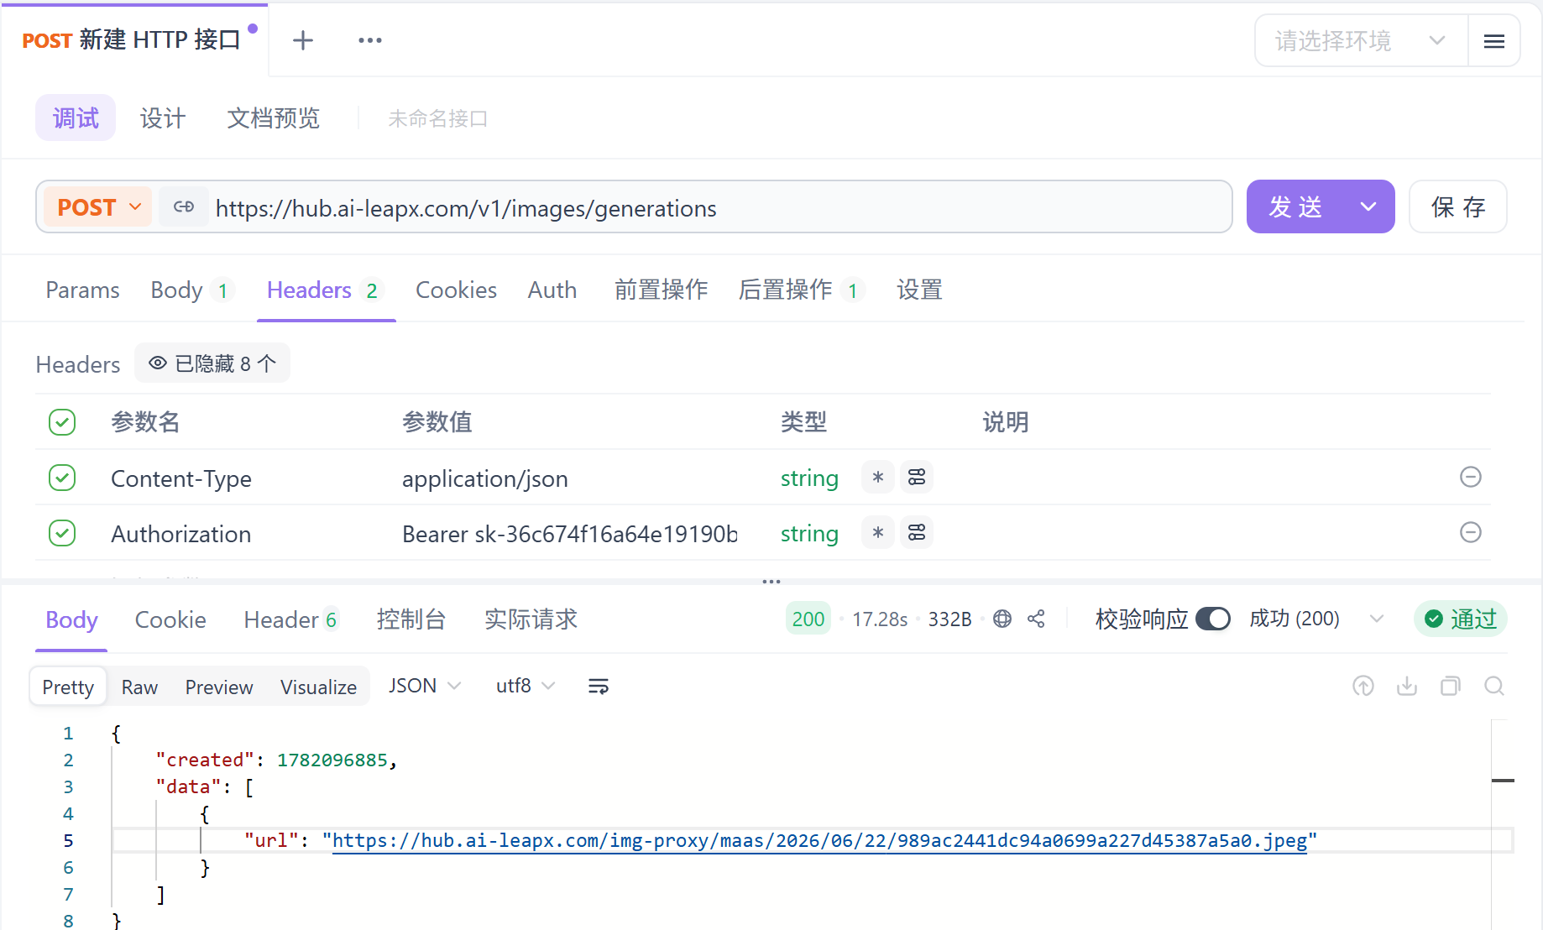Remove the Authorization header row
The height and width of the screenshot is (930, 1543).
(1471, 532)
